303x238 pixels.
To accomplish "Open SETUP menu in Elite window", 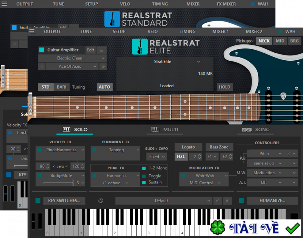I will click(119, 31).
